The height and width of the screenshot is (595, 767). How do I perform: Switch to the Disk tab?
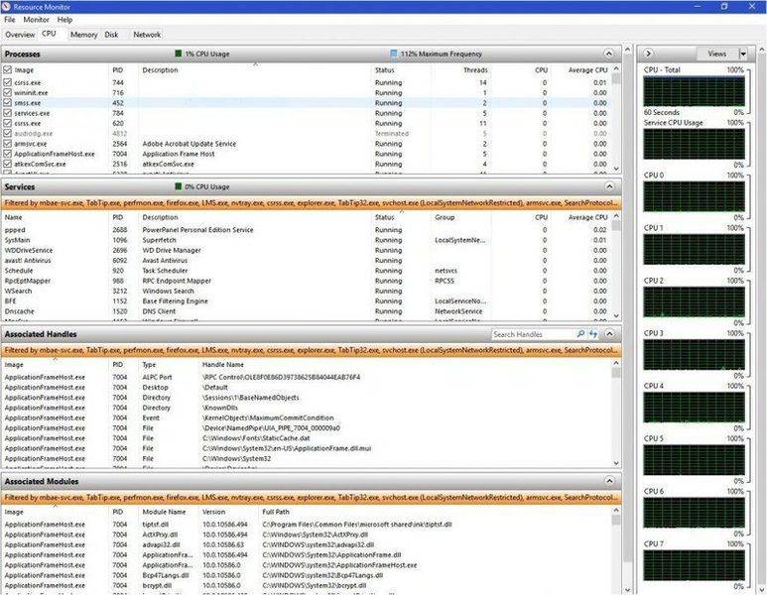111,35
